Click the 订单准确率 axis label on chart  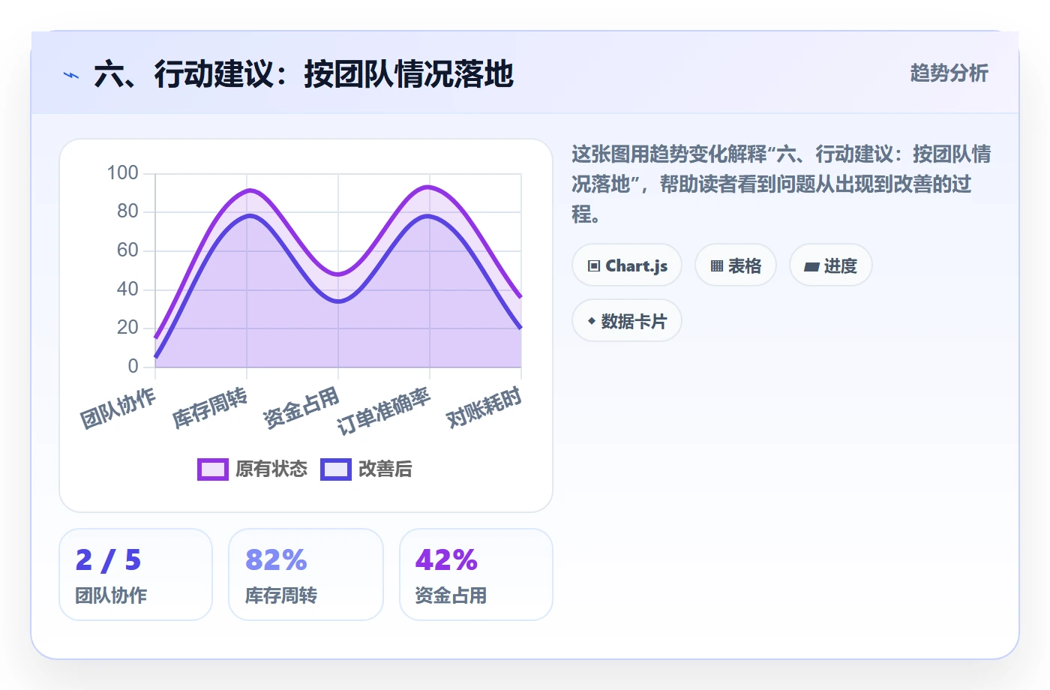click(x=384, y=412)
